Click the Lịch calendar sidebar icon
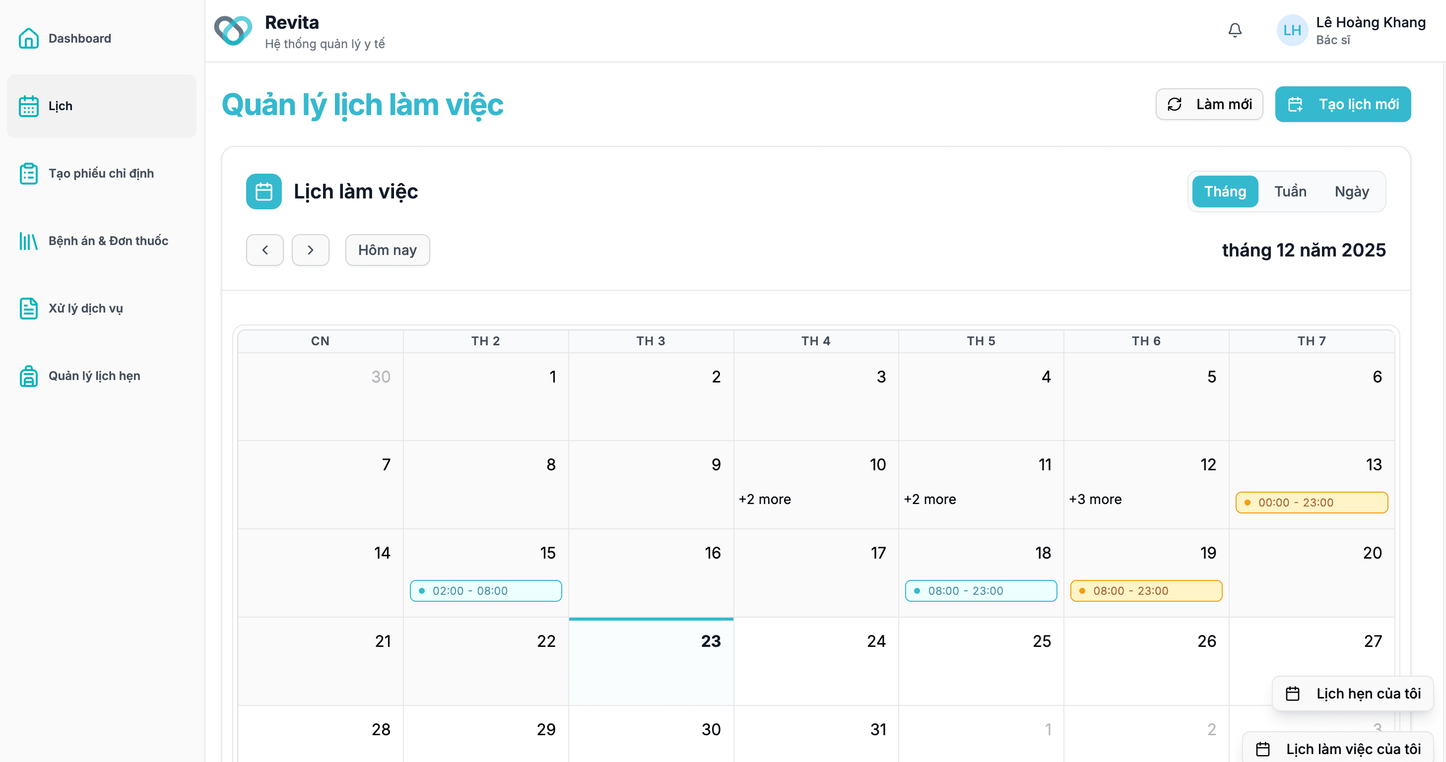 29,106
